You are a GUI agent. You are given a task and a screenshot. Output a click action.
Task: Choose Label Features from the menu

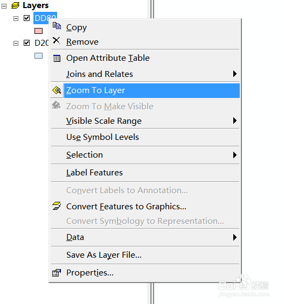[x=145, y=173]
